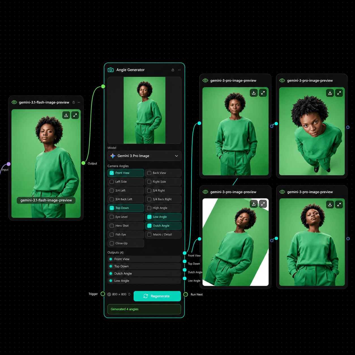The image size is (355, 355).
Task: Download the low angle output image
Action: 330,204
